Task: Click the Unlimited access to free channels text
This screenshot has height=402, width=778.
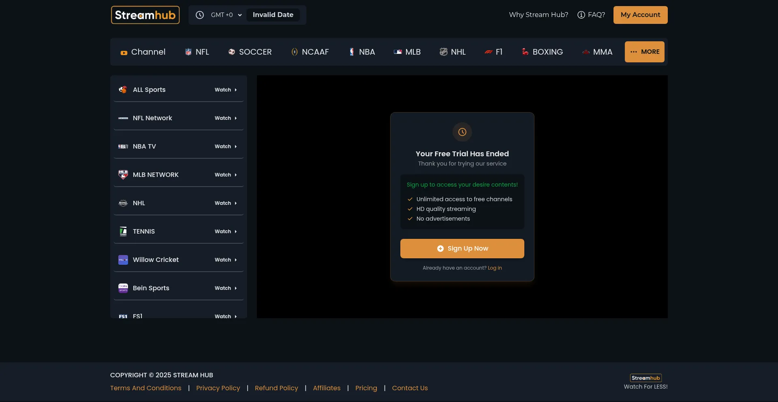Action: (x=464, y=199)
